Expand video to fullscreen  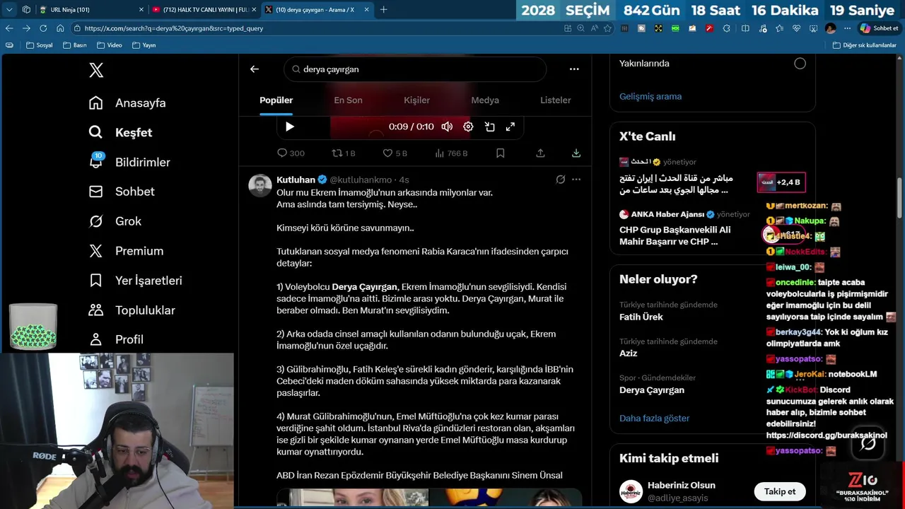(x=510, y=127)
